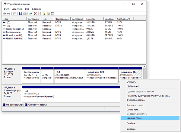Click the properties checkmark sheet icon

[x=40, y=14]
